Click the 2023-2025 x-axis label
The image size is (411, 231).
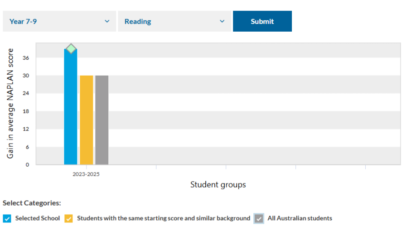pyautogui.click(x=86, y=174)
